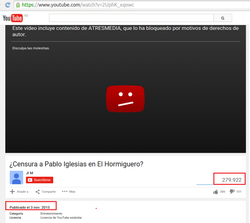250x223 pixels.
Task: Dislike the video with thumbs down
Action: pos(232,192)
